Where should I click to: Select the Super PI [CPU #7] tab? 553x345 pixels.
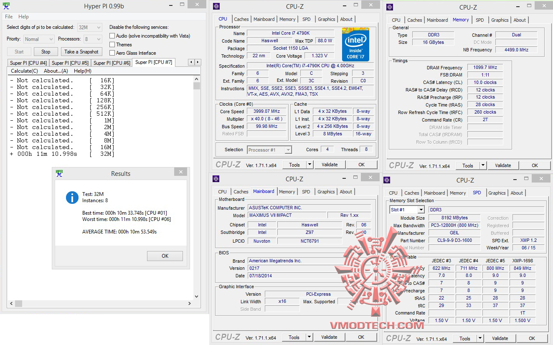tap(154, 62)
